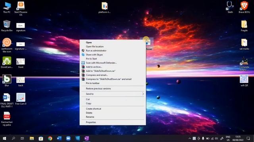This screenshot has width=254, height=142.
Task: Choose Run as administrator
Action: [x=113, y=50]
